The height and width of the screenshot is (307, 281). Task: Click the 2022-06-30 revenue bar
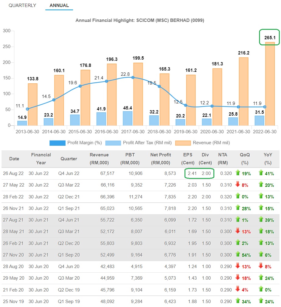(270, 84)
